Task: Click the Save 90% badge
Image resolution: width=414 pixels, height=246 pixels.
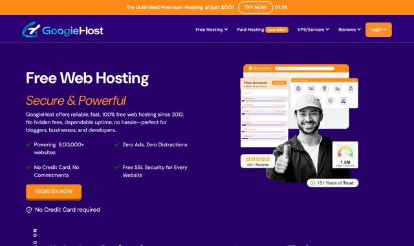Action: [277, 30]
